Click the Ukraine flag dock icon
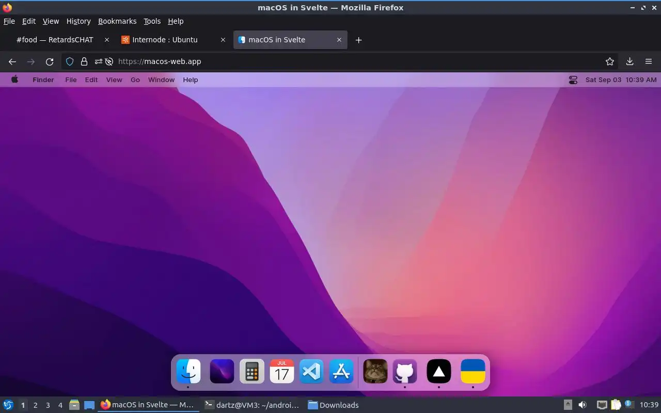This screenshot has height=413, width=661. [x=473, y=371]
